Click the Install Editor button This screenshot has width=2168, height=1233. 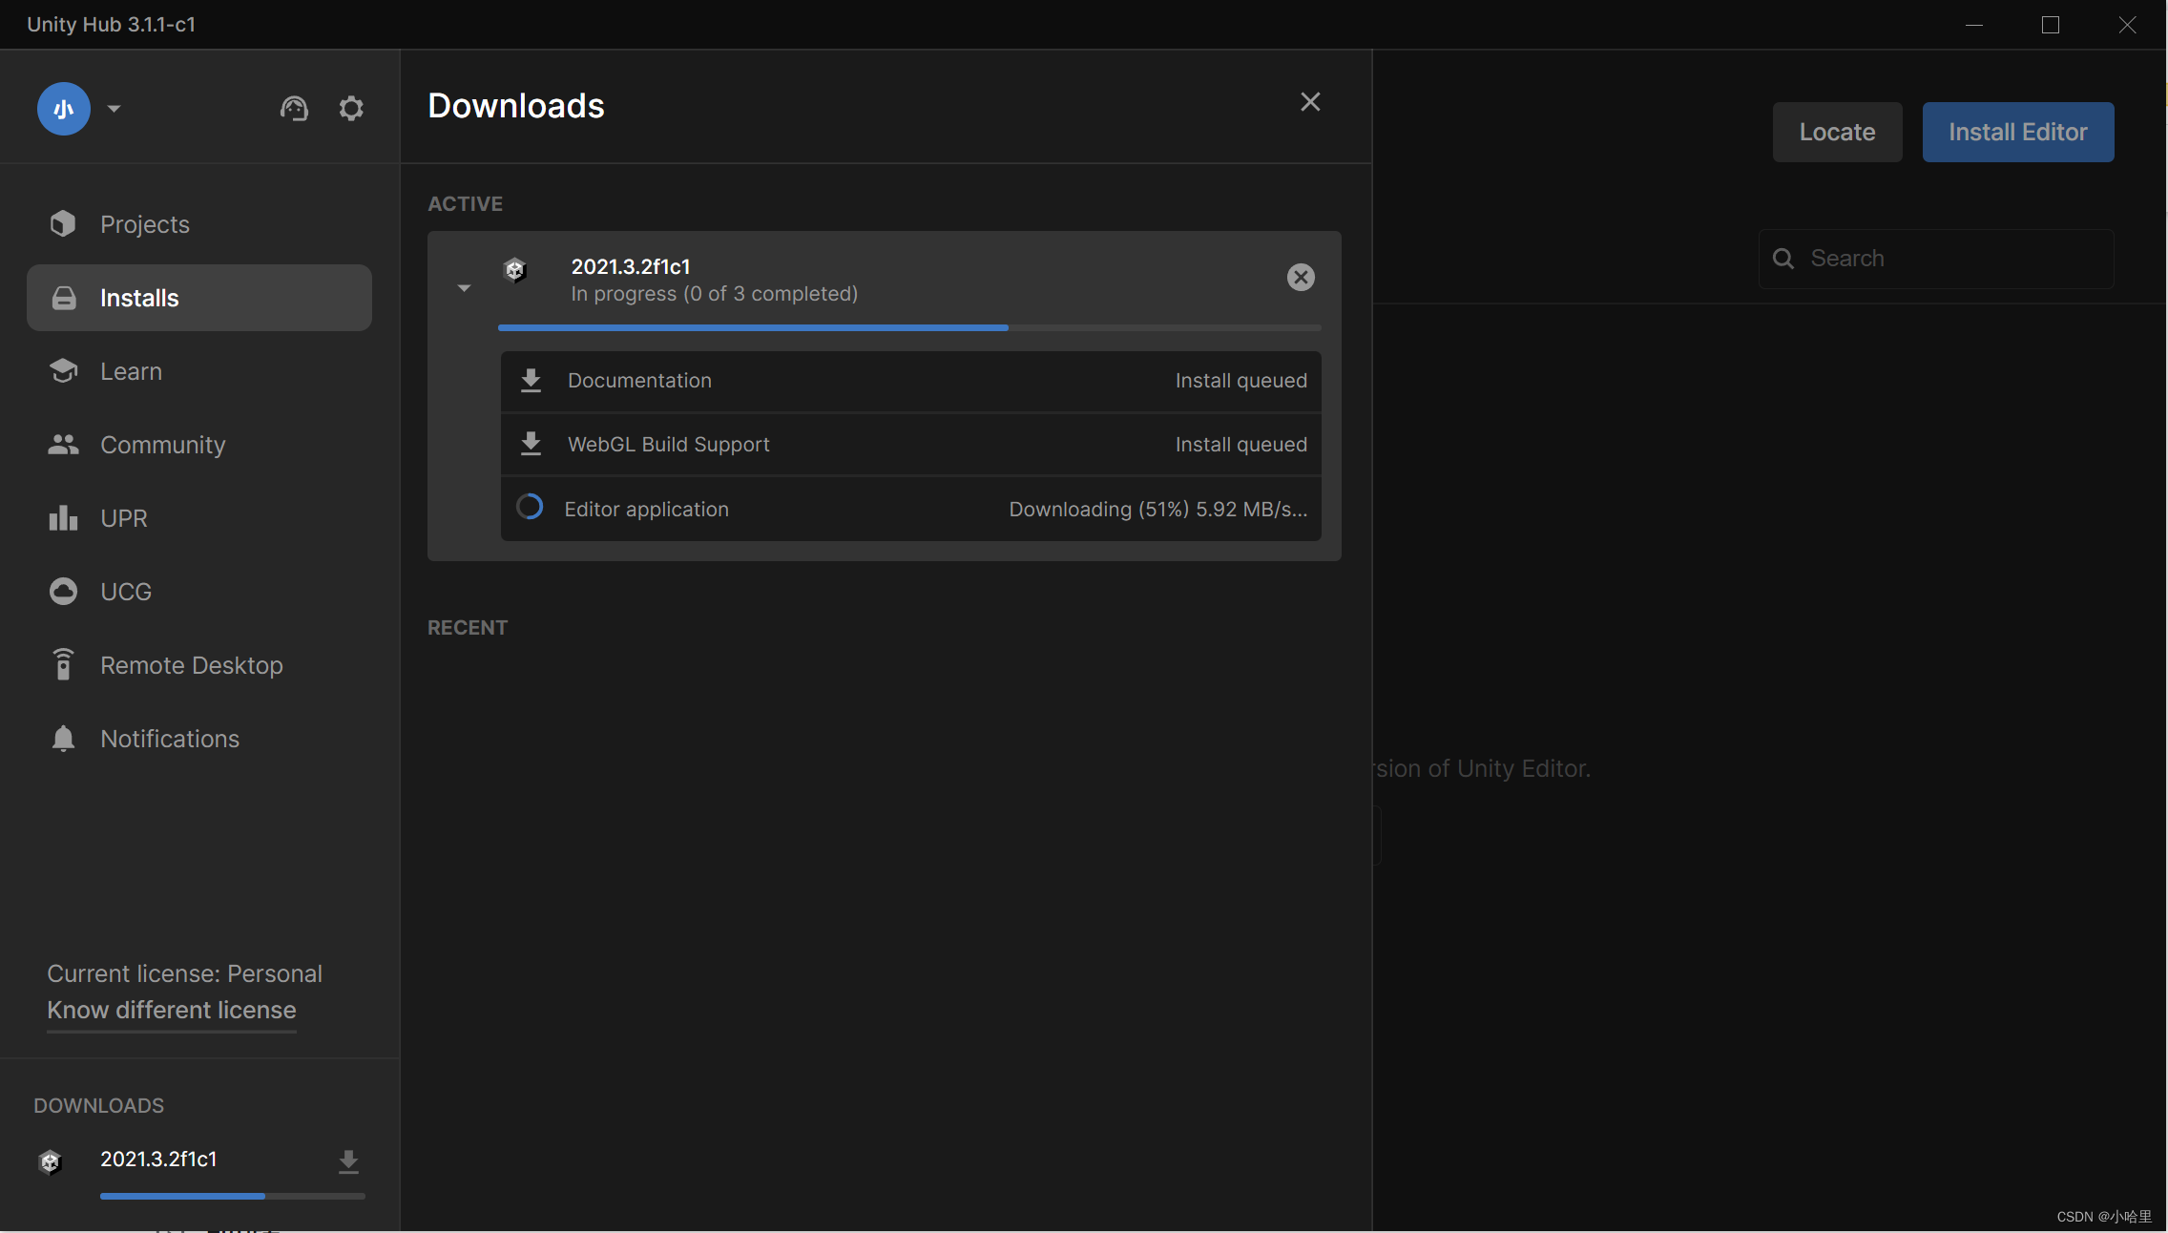(2017, 131)
